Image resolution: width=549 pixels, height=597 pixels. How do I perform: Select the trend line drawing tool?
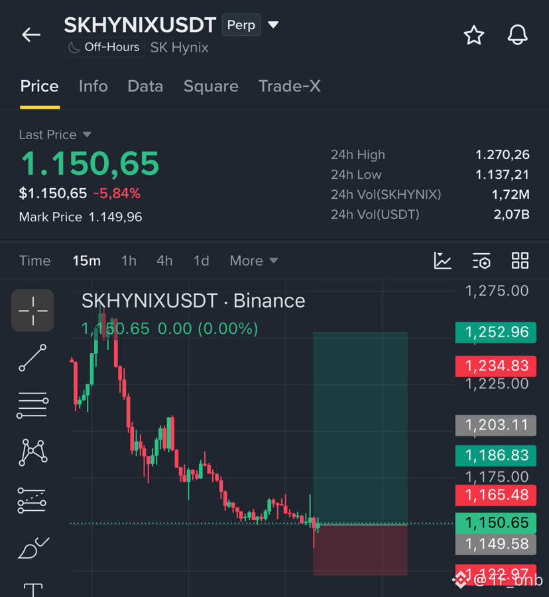coord(32,358)
